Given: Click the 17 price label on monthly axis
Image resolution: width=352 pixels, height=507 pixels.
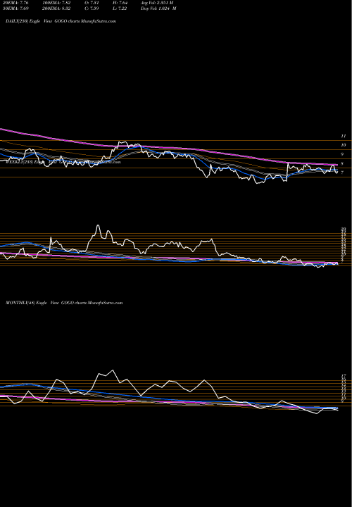Looking at the screenshot, I should click(x=344, y=376).
